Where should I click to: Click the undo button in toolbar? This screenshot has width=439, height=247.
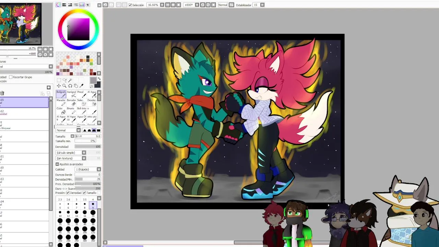pos(105,5)
